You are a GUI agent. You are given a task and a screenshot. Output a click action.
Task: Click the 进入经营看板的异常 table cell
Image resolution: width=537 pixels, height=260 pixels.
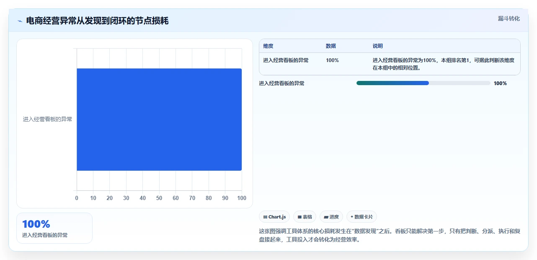tap(286, 60)
